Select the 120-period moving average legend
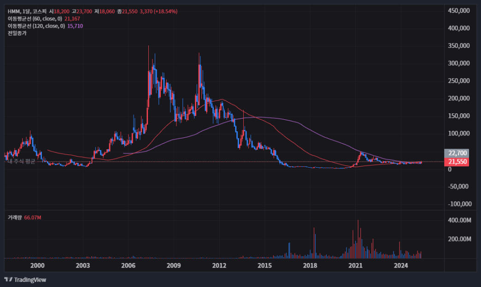 click(x=36, y=26)
